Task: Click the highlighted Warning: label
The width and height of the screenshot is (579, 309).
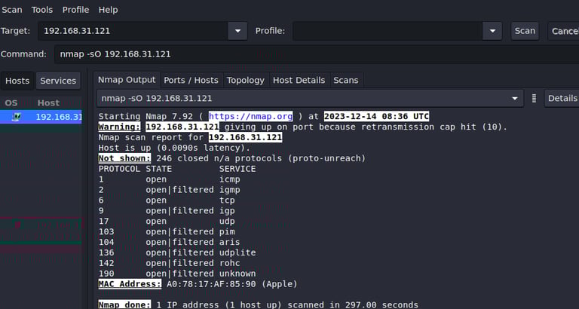Action: pyautogui.click(x=119, y=127)
